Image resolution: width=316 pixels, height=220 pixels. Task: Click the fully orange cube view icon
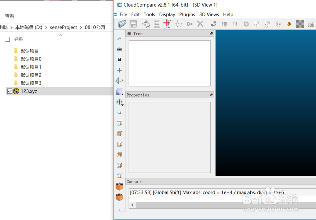[119, 134]
